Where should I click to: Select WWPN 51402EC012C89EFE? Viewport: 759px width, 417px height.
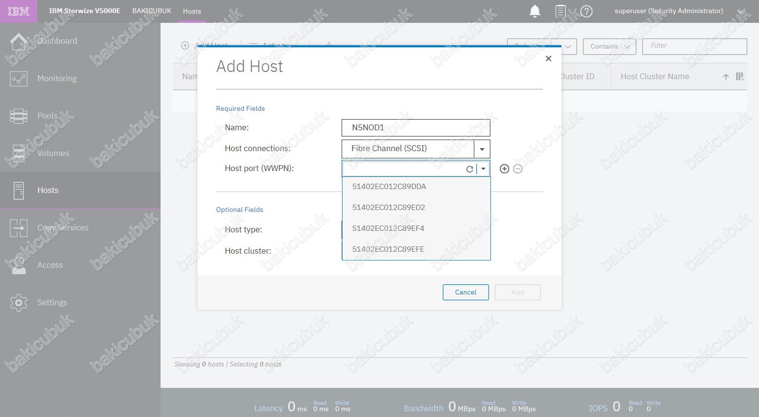[416, 249]
